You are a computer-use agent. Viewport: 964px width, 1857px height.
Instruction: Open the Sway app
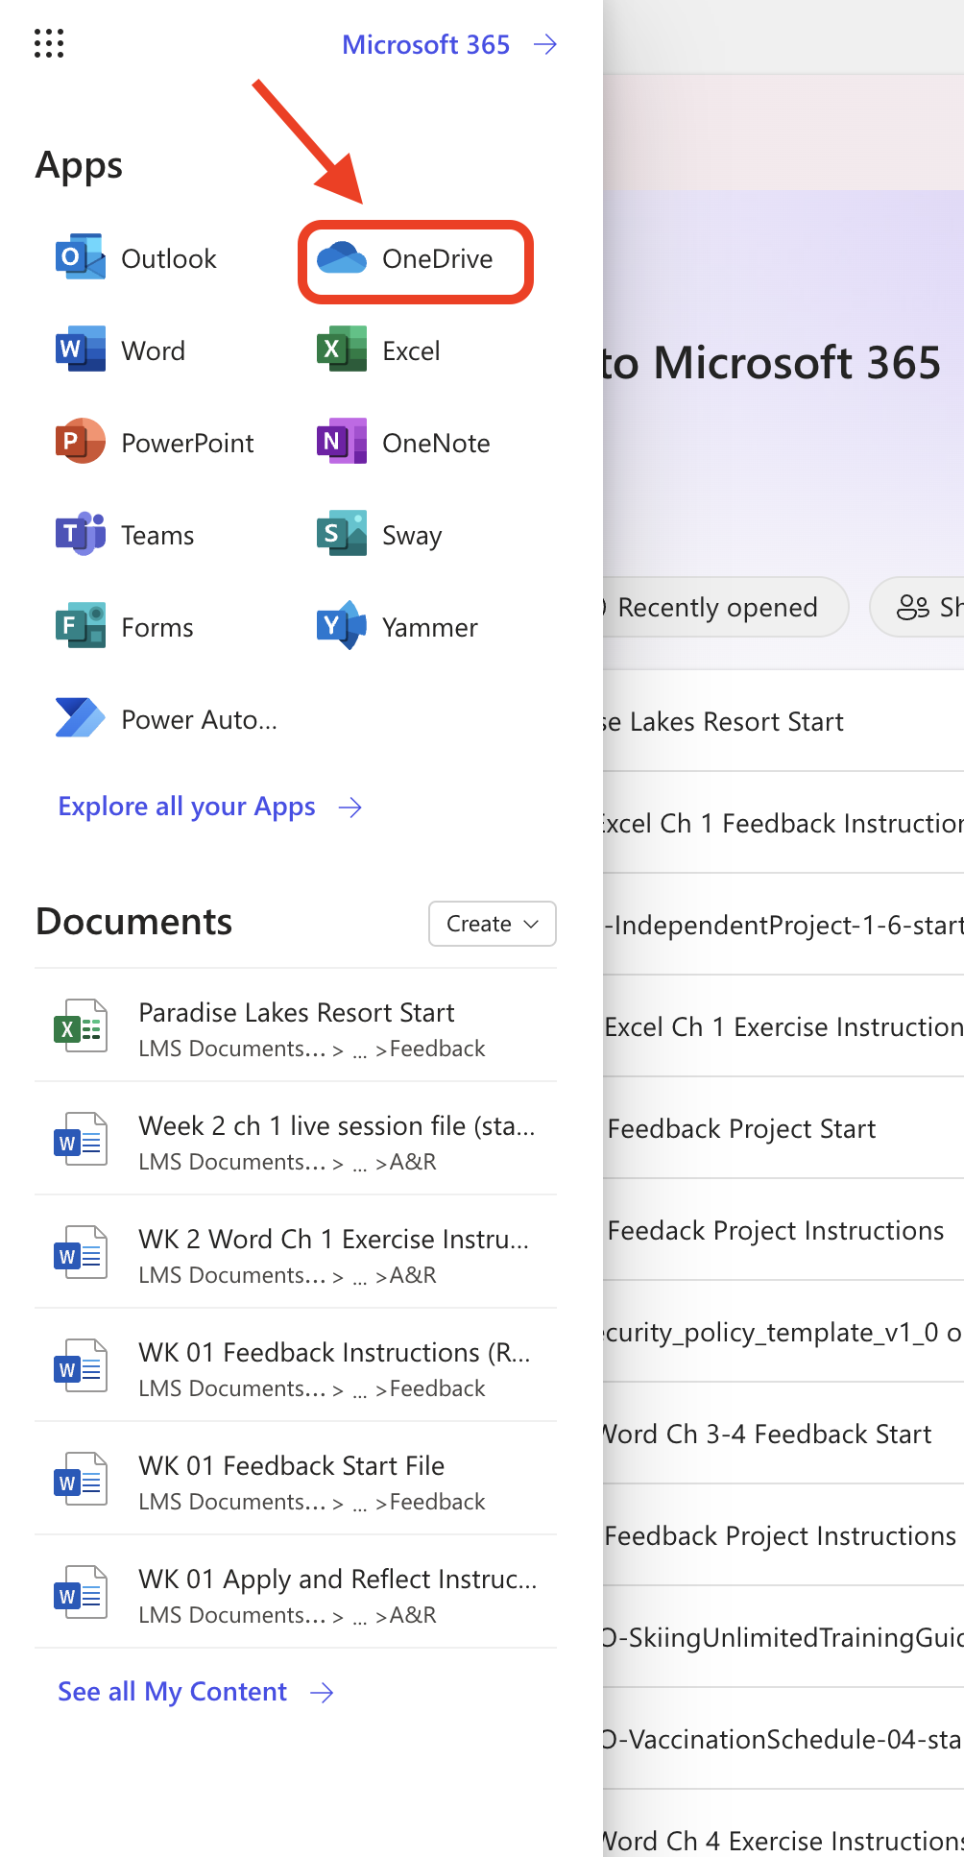click(x=380, y=536)
